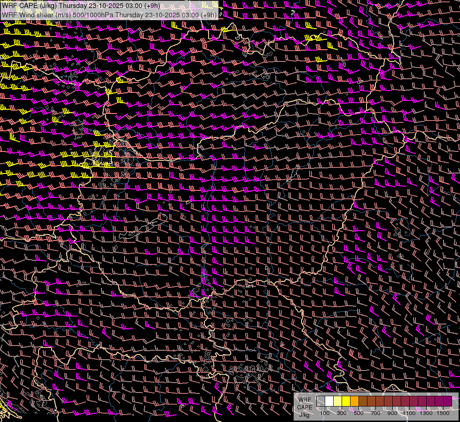
Task: Click the white swatch in the CAPE legend
Action: point(329,401)
